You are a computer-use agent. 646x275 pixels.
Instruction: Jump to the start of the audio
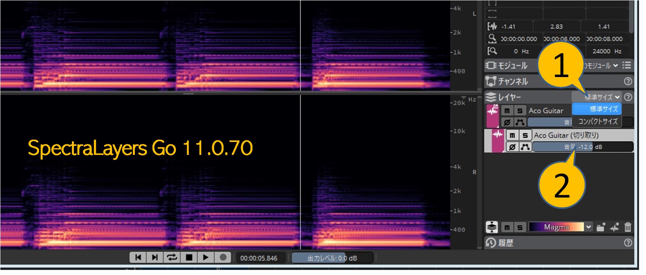coord(138,257)
